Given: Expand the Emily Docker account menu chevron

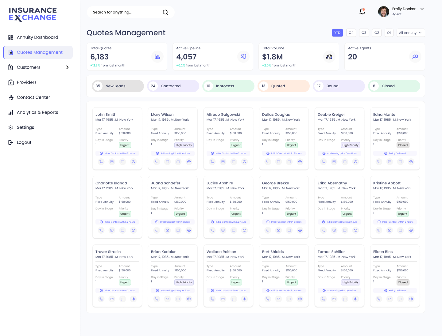Looking at the screenshot, I should (422, 9).
